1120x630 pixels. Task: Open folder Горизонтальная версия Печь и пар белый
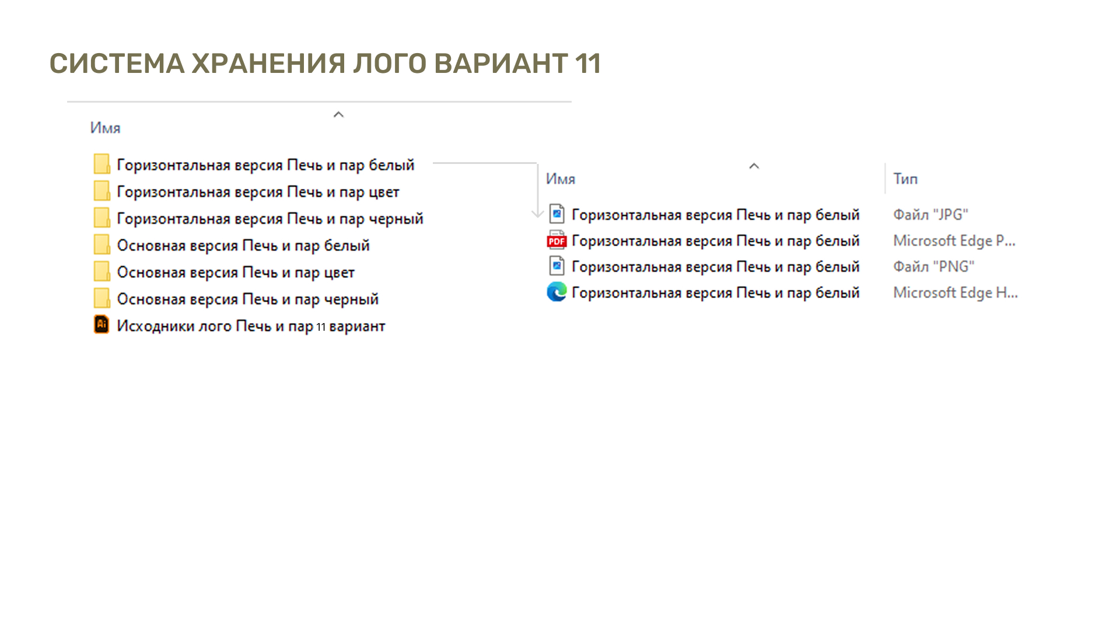tap(265, 165)
